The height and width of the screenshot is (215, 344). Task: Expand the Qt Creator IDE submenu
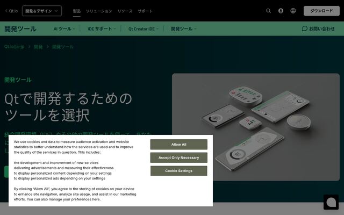coord(143,28)
